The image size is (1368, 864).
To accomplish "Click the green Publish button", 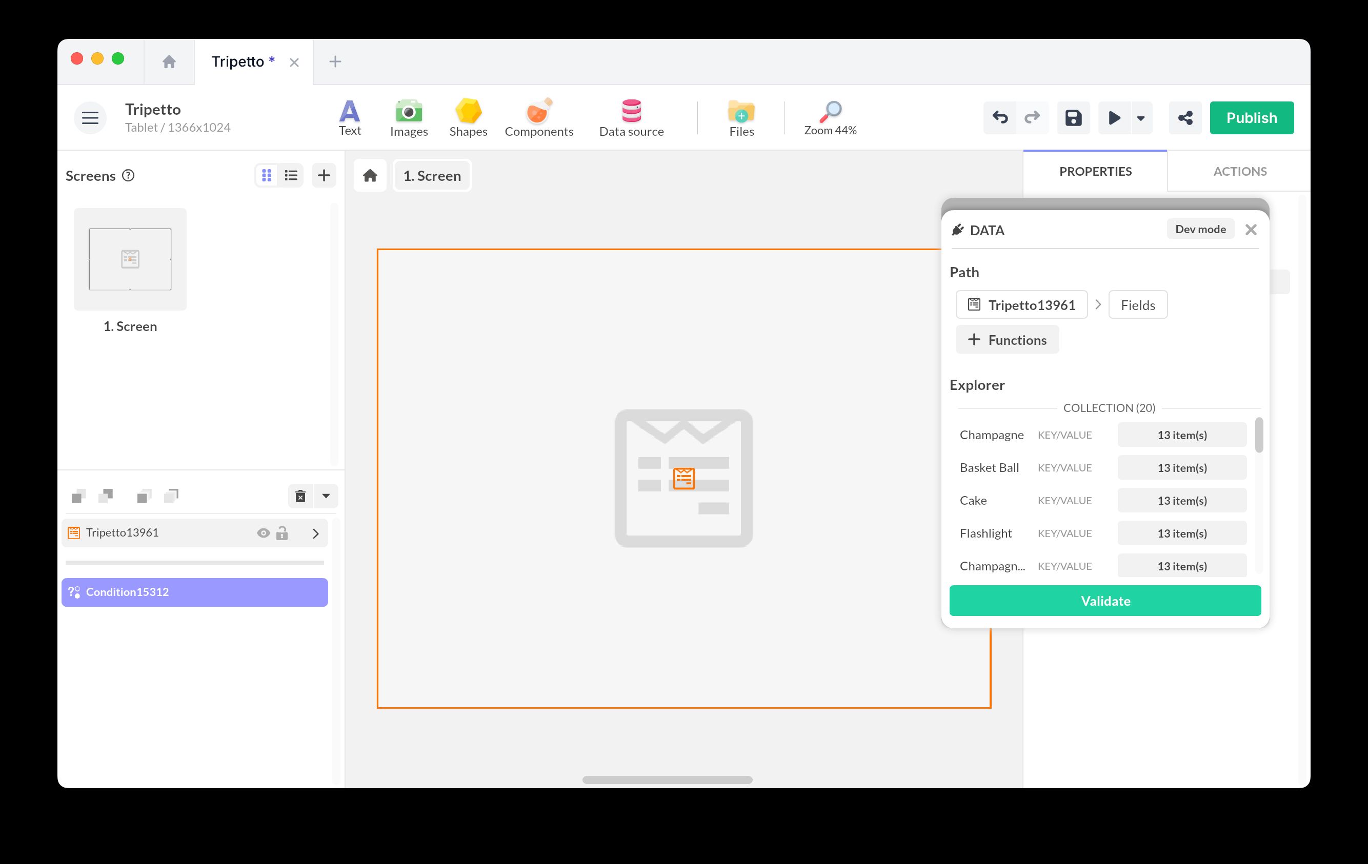I will coord(1251,118).
